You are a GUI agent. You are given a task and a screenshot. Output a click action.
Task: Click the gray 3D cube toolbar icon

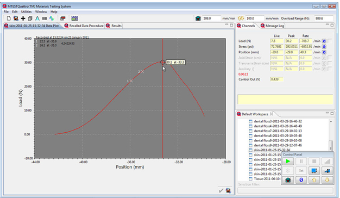pos(30,18)
